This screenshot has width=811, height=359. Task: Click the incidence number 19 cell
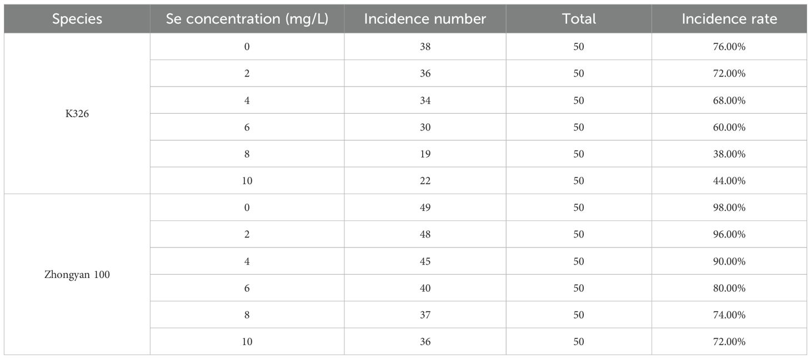[425, 154]
